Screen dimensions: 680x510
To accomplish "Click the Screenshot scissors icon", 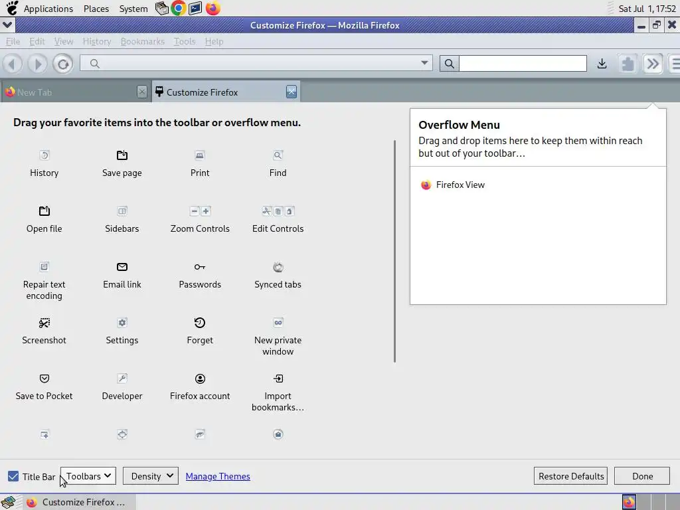I will 44,323.
